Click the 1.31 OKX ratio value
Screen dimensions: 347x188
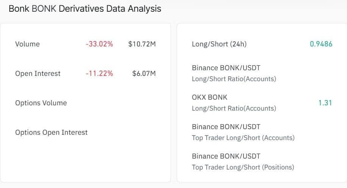click(x=325, y=103)
